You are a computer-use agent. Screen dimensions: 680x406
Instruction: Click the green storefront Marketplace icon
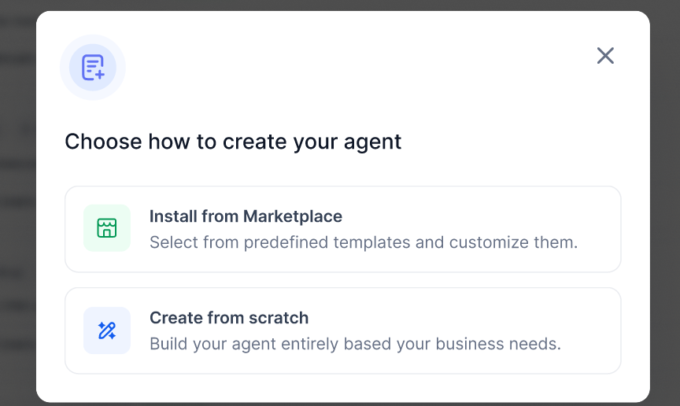point(107,227)
